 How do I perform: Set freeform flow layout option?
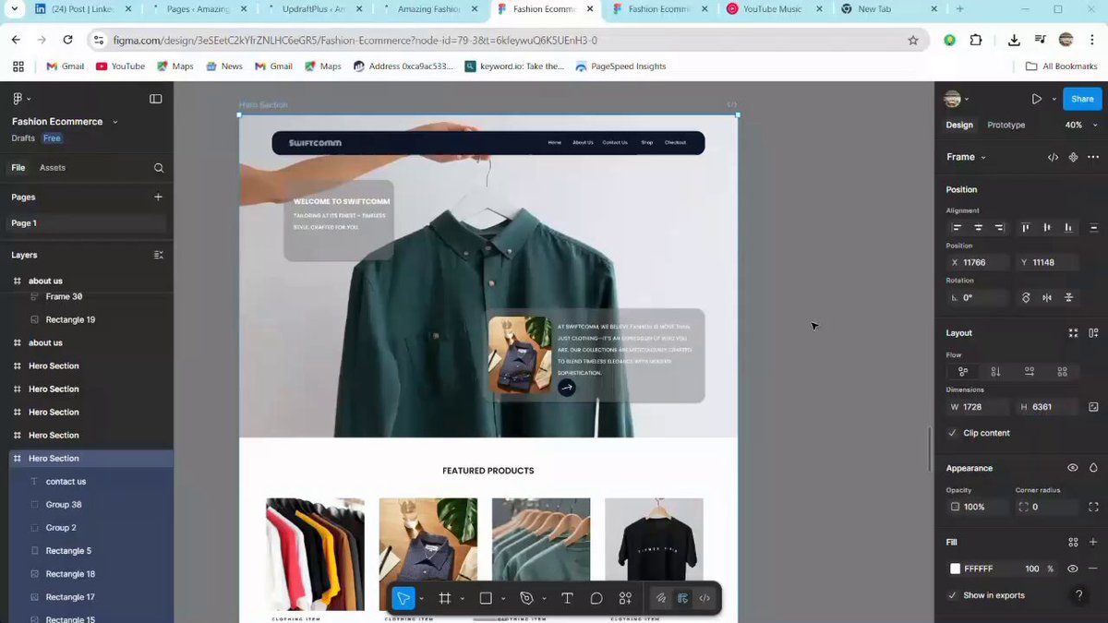click(963, 371)
